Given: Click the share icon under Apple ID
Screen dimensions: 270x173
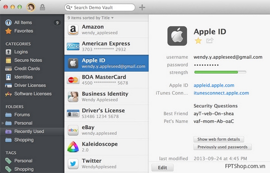Looking at the screenshot, I should (x=210, y=41).
